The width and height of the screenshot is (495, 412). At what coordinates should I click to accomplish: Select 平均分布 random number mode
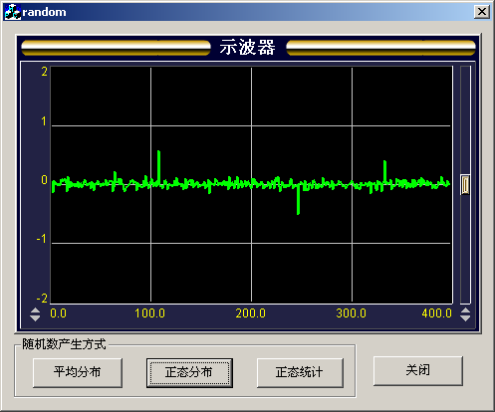click(78, 372)
